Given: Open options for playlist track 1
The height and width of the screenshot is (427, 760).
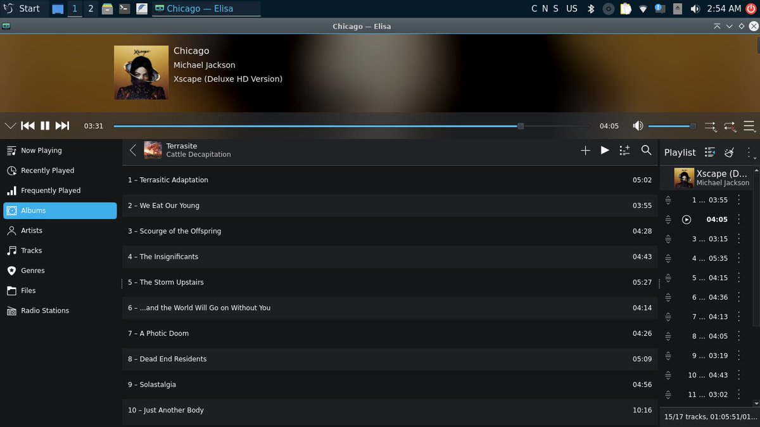Looking at the screenshot, I should 738,200.
